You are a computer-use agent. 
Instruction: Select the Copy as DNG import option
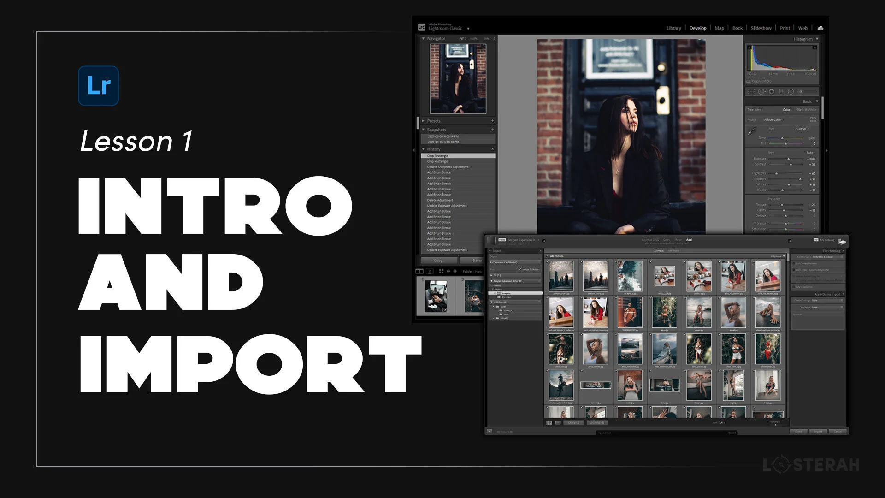click(650, 240)
